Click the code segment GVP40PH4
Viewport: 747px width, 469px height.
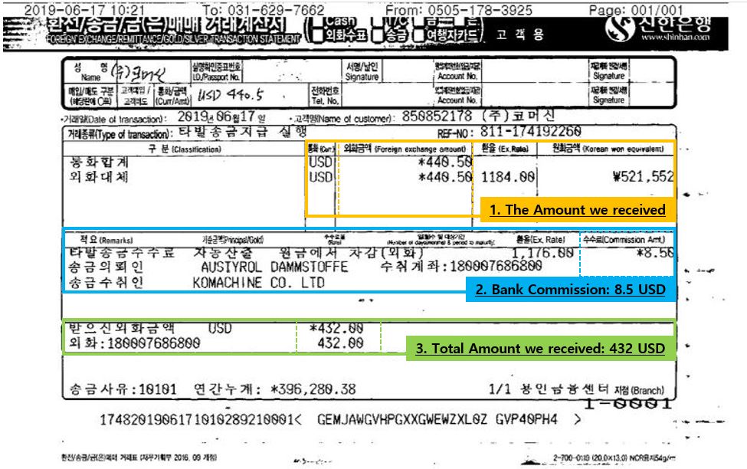526,419
